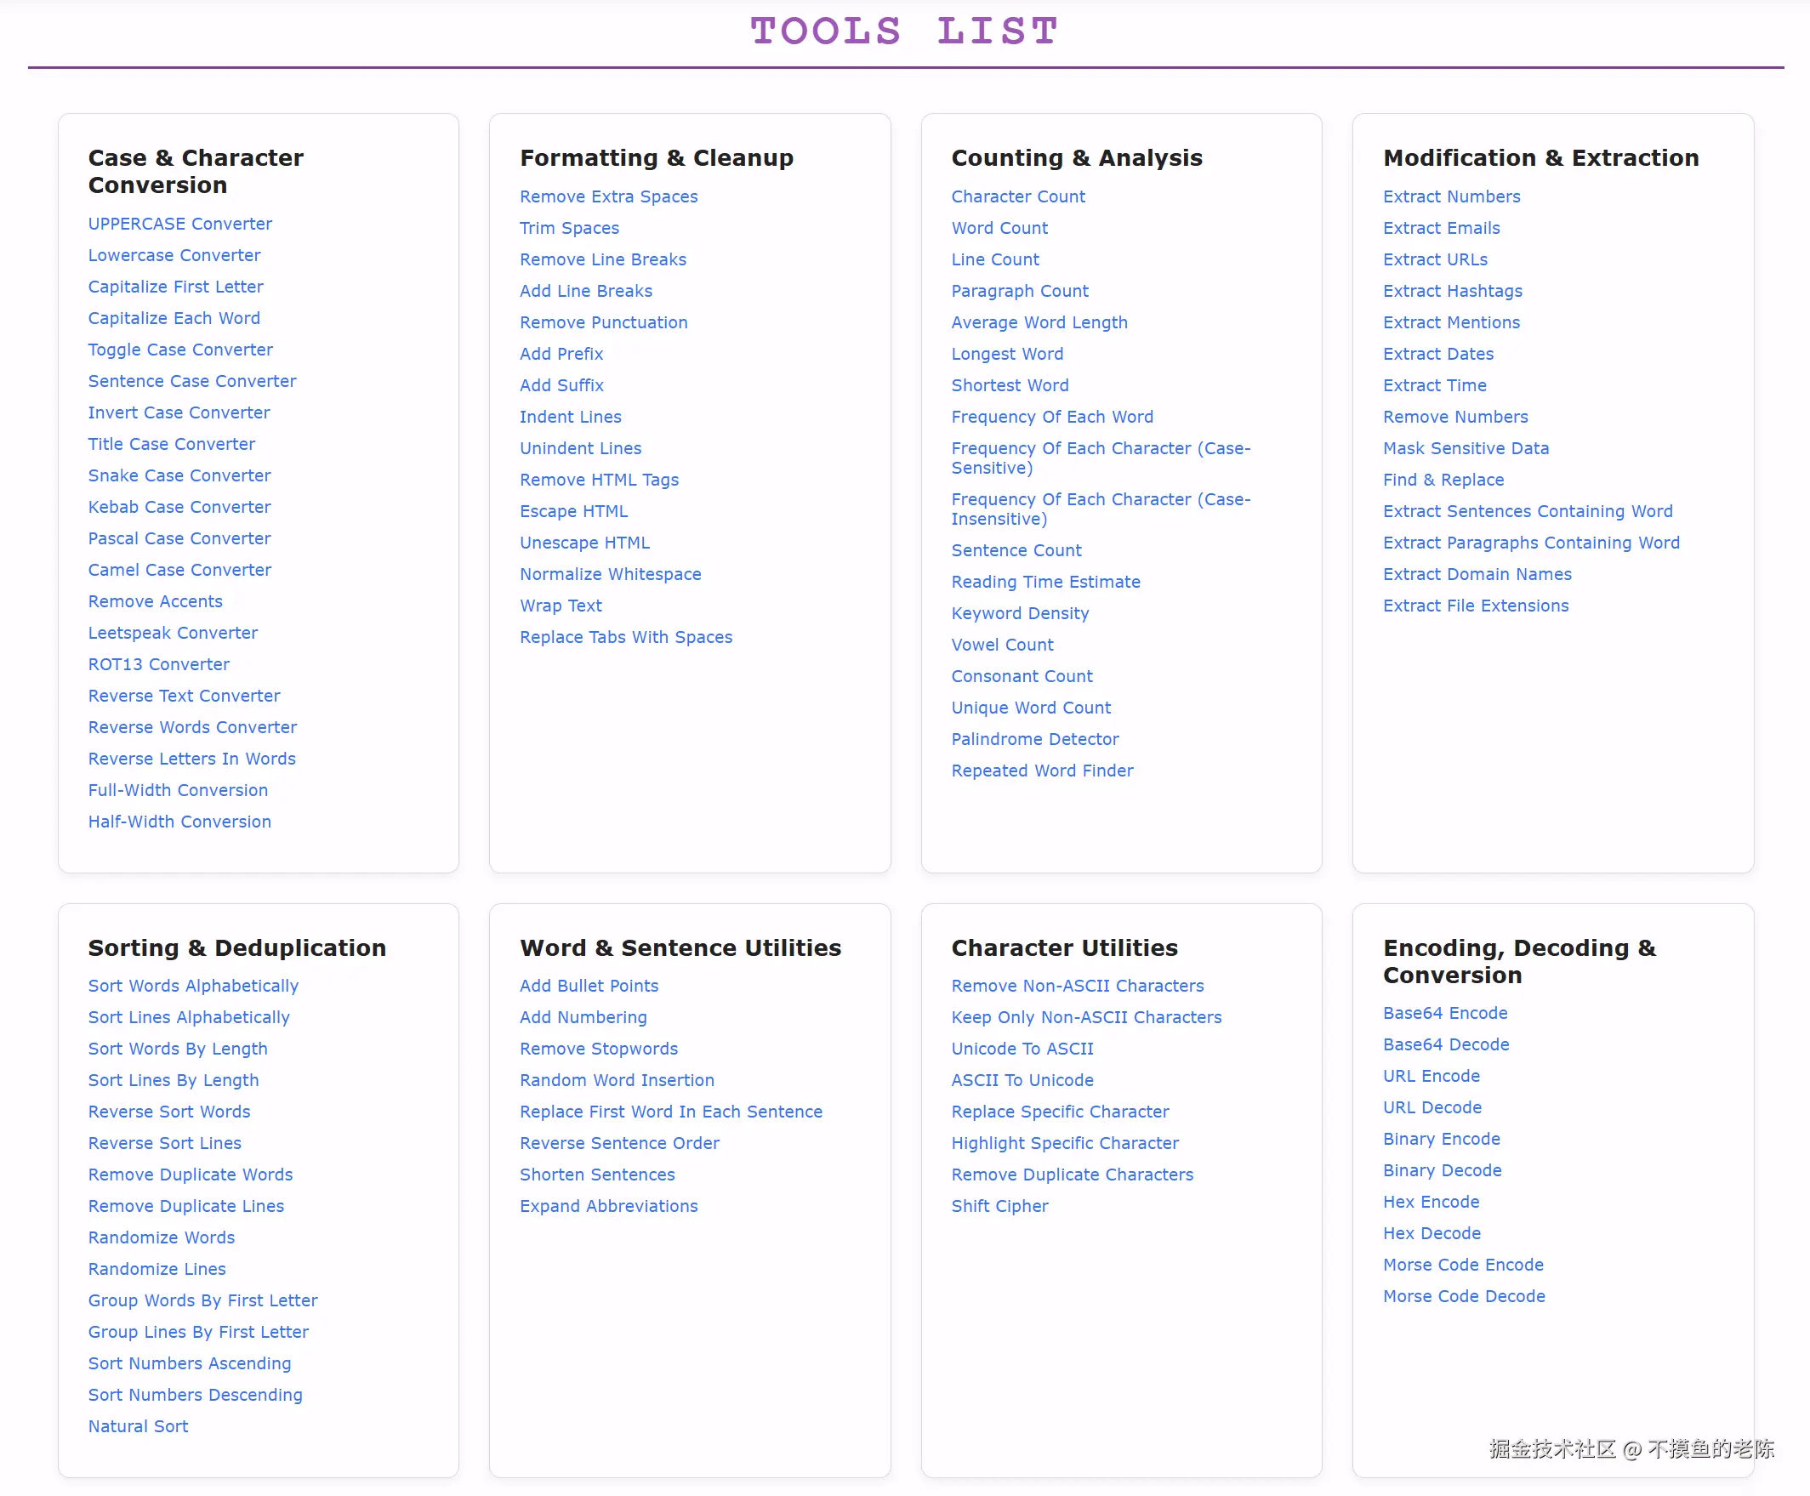
Task: Open the Shift Cipher tool
Action: click(999, 1207)
